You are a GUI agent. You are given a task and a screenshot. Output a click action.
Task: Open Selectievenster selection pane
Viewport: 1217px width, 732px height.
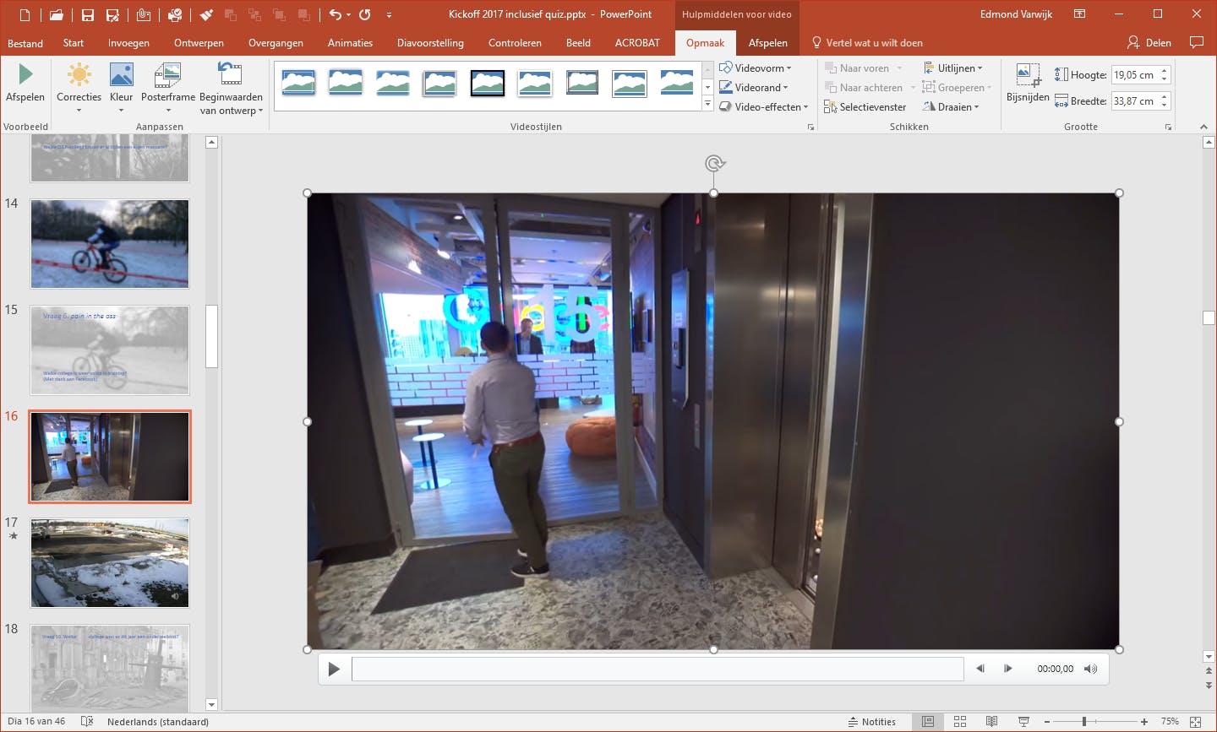(x=865, y=107)
